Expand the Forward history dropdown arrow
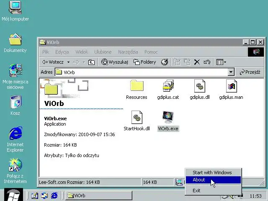This screenshot has width=268, height=201. [x=84, y=62]
